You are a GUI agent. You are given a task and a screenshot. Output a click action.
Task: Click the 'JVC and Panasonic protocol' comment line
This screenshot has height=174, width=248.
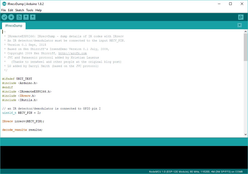tap(51, 58)
